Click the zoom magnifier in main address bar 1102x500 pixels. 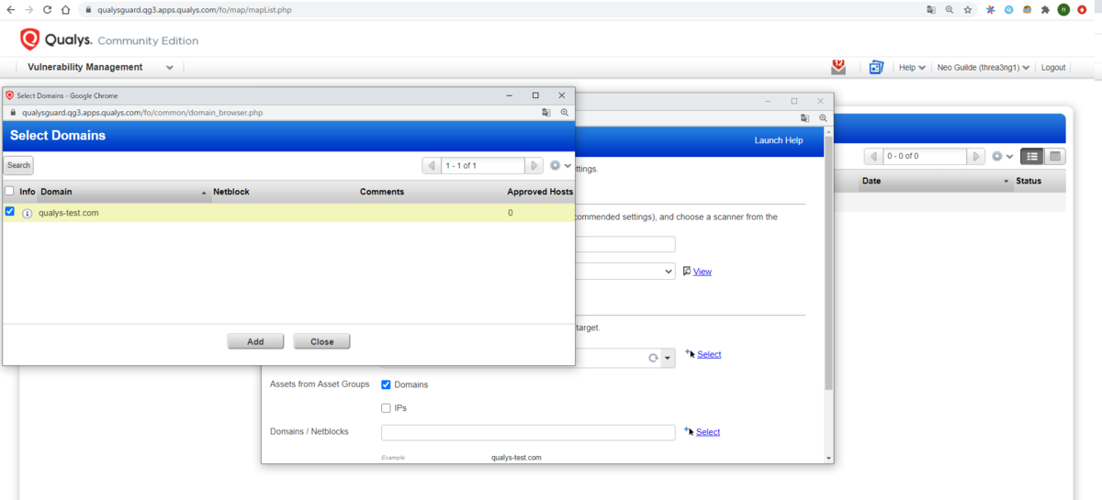949,9
